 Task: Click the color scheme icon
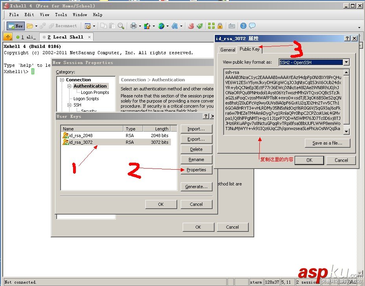coord(147,26)
